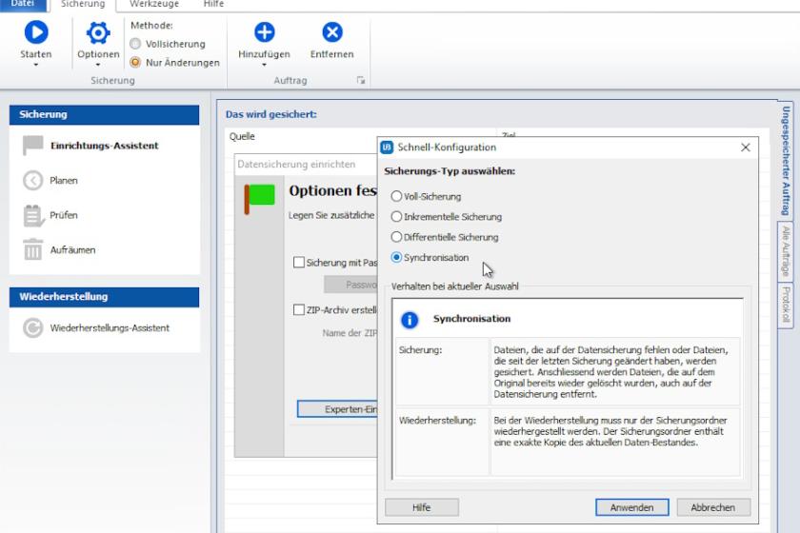Viewport: 800px width, 533px height.
Task: Select Prüfen in sidebar
Action: [64, 215]
